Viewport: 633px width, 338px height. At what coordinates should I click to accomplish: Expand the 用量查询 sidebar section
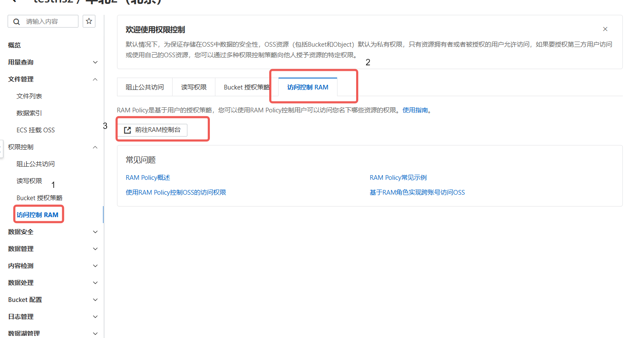(x=95, y=62)
